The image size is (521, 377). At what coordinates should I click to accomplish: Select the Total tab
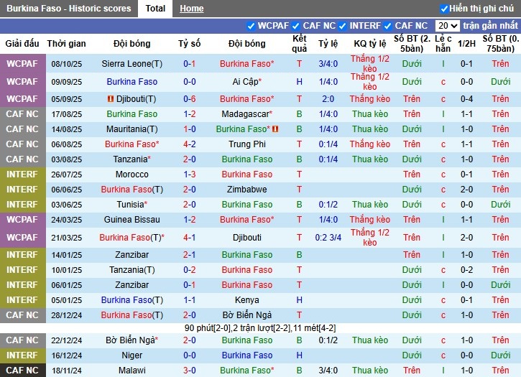pos(155,9)
